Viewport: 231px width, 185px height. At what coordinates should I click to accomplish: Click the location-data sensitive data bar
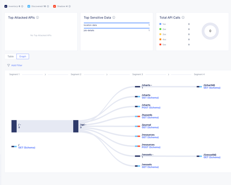tap(116, 23)
